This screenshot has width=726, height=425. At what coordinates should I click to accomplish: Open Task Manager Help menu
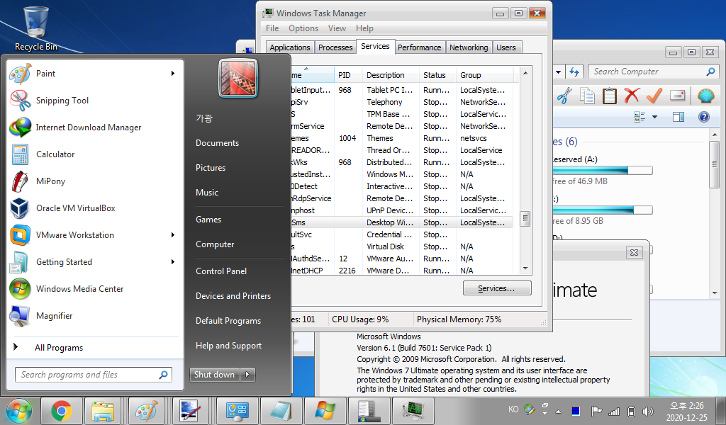click(x=364, y=28)
